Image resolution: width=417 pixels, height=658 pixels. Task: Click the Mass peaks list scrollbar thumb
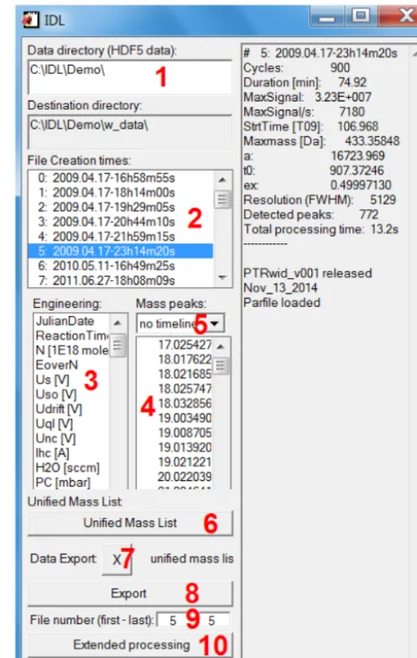point(221,365)
